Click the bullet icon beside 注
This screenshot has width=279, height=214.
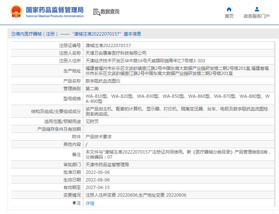click(74, 203)
